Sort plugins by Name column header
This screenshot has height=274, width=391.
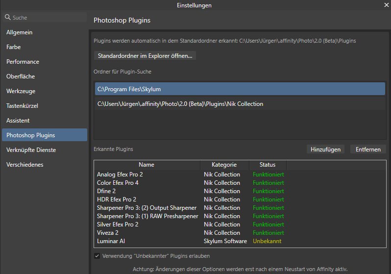(146, 165)
